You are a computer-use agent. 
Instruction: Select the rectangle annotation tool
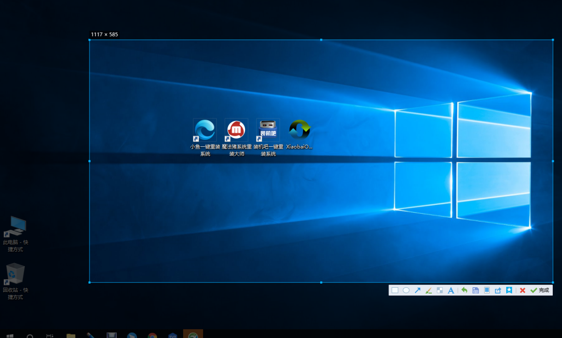tap(395, 290)
